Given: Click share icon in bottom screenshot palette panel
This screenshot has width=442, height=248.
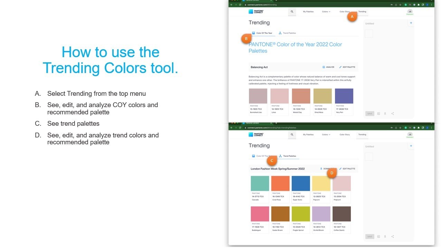Looking at the screenshot, I should point(393,237).
